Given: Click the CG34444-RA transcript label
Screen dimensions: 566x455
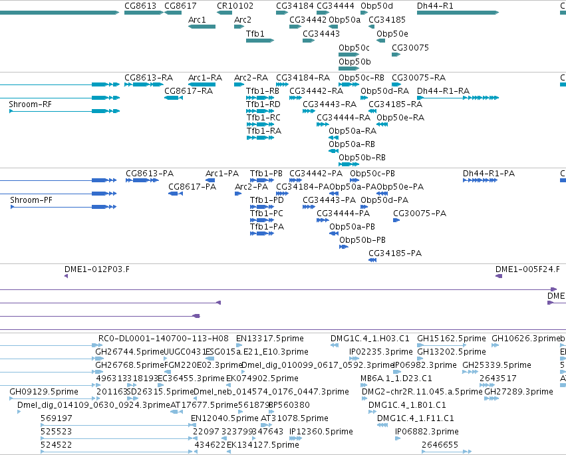Looking at the screenshot, I should [343, 117].
